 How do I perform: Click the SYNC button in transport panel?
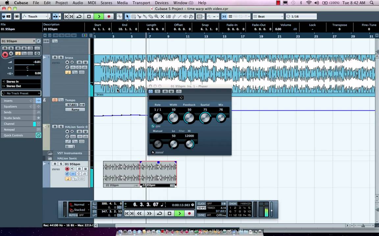[x=201, y=215]
